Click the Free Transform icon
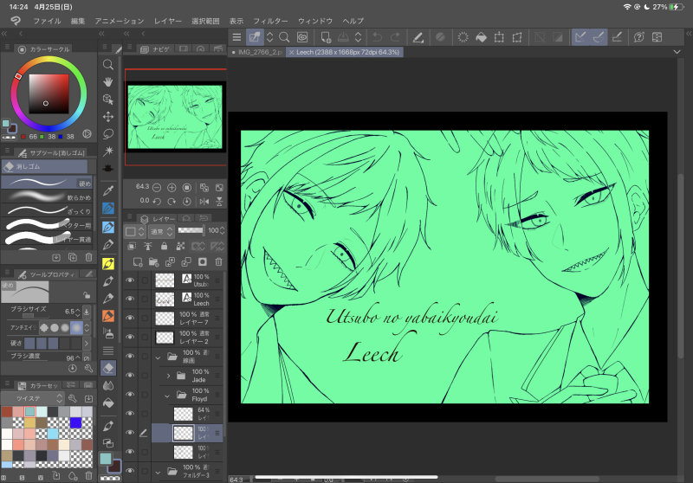This screenshot has height=483, width=693. pyautogui.click(x=517, y=37)
